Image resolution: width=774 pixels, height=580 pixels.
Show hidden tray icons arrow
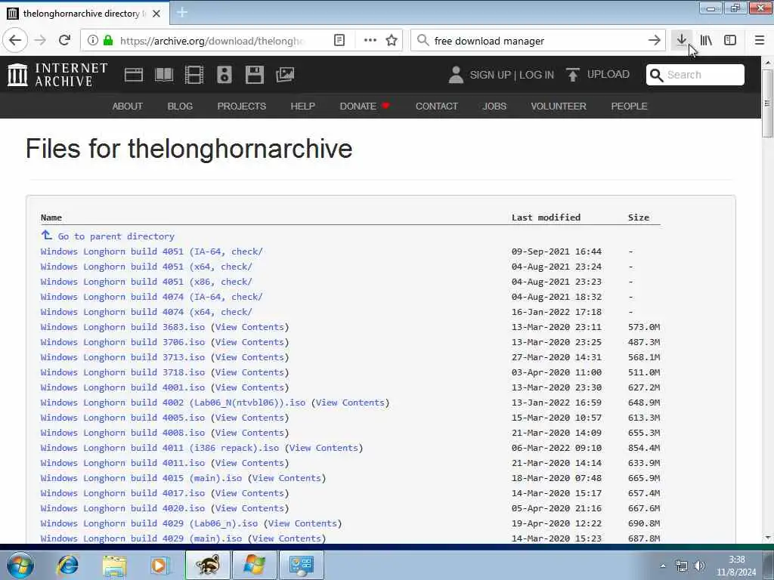[x=663, y=566]
